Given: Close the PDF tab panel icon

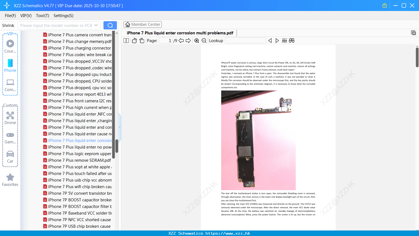Looking at the screenshot, I should (413, 33).
